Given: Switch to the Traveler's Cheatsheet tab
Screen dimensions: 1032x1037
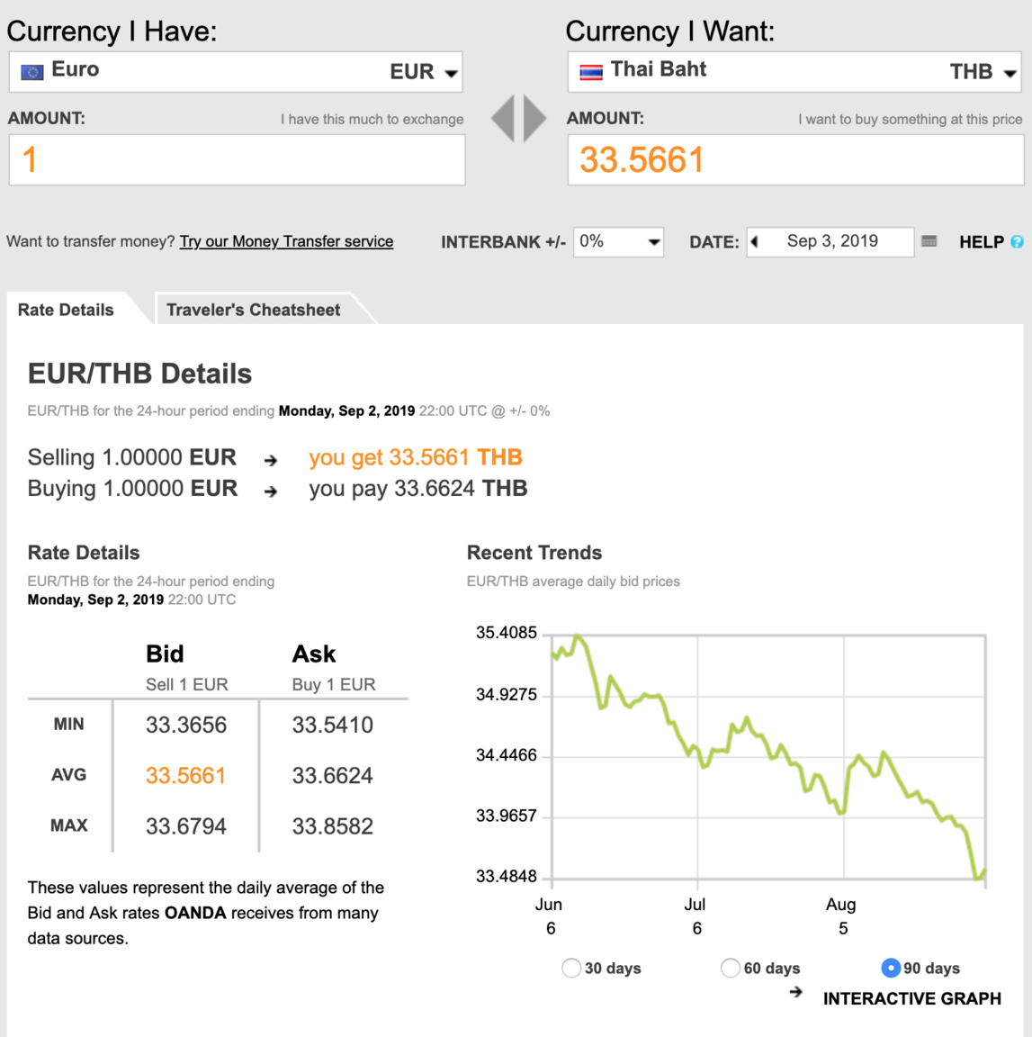Looking at the screenshot, I should pyautogui.click(x=254, y=309).
